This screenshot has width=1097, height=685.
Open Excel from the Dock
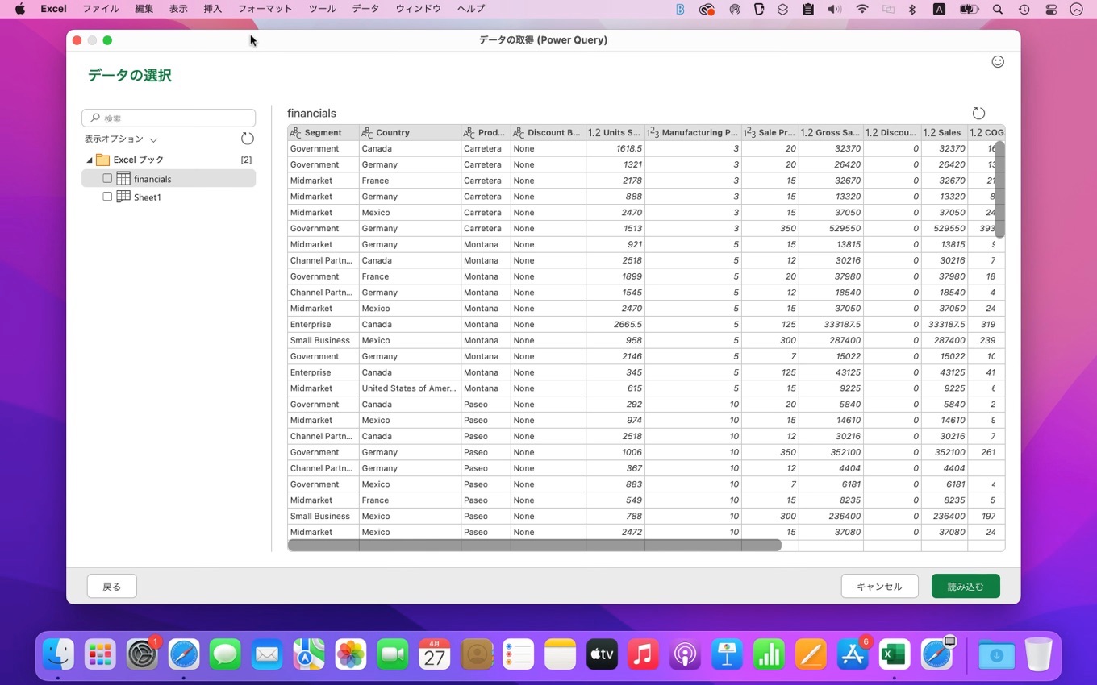pyautogui.click(x=894, y=655)
